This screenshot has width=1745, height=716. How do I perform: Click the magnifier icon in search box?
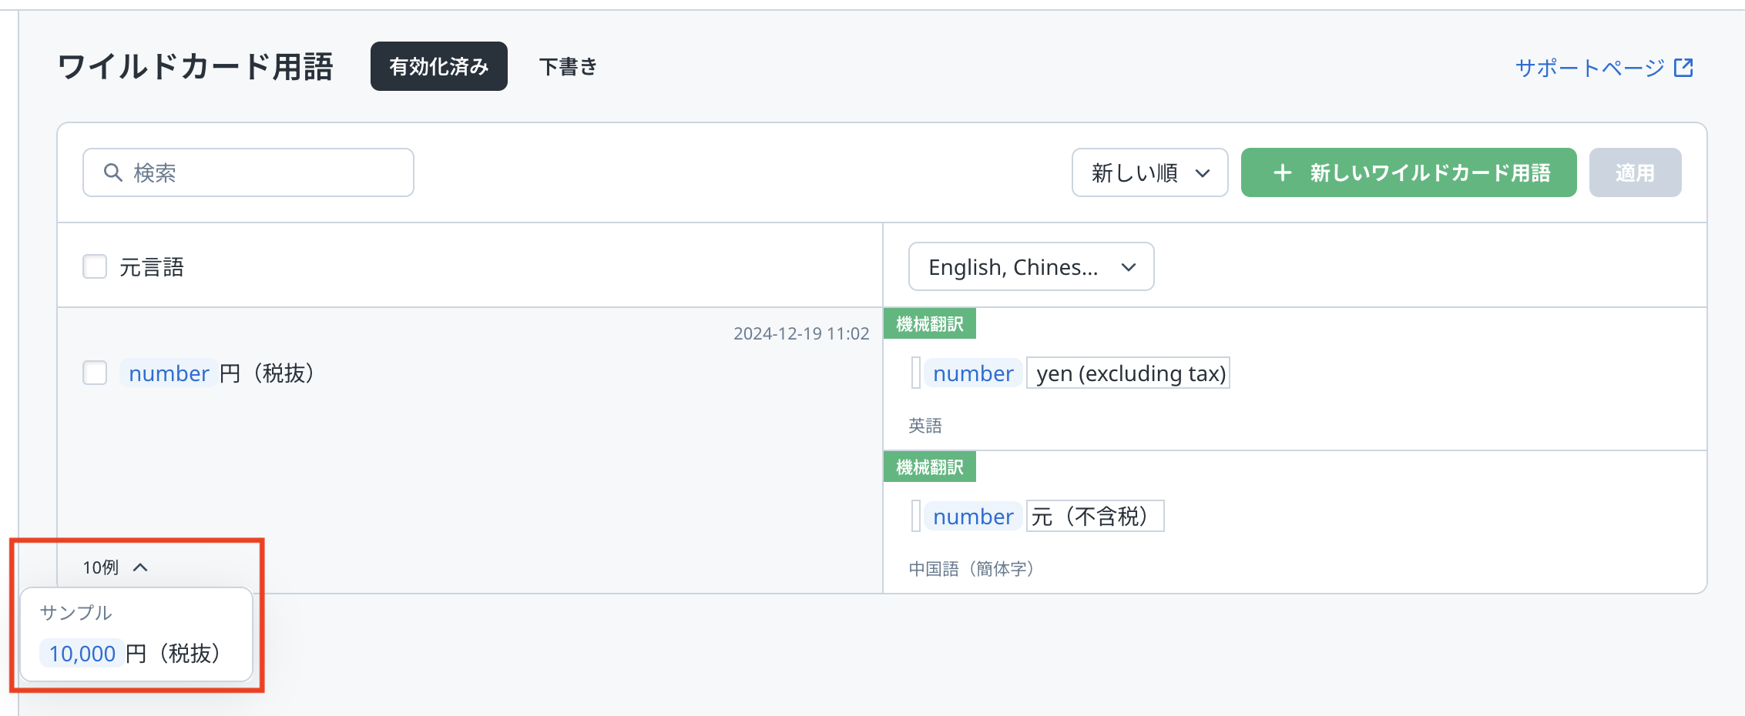coord(113,172)
